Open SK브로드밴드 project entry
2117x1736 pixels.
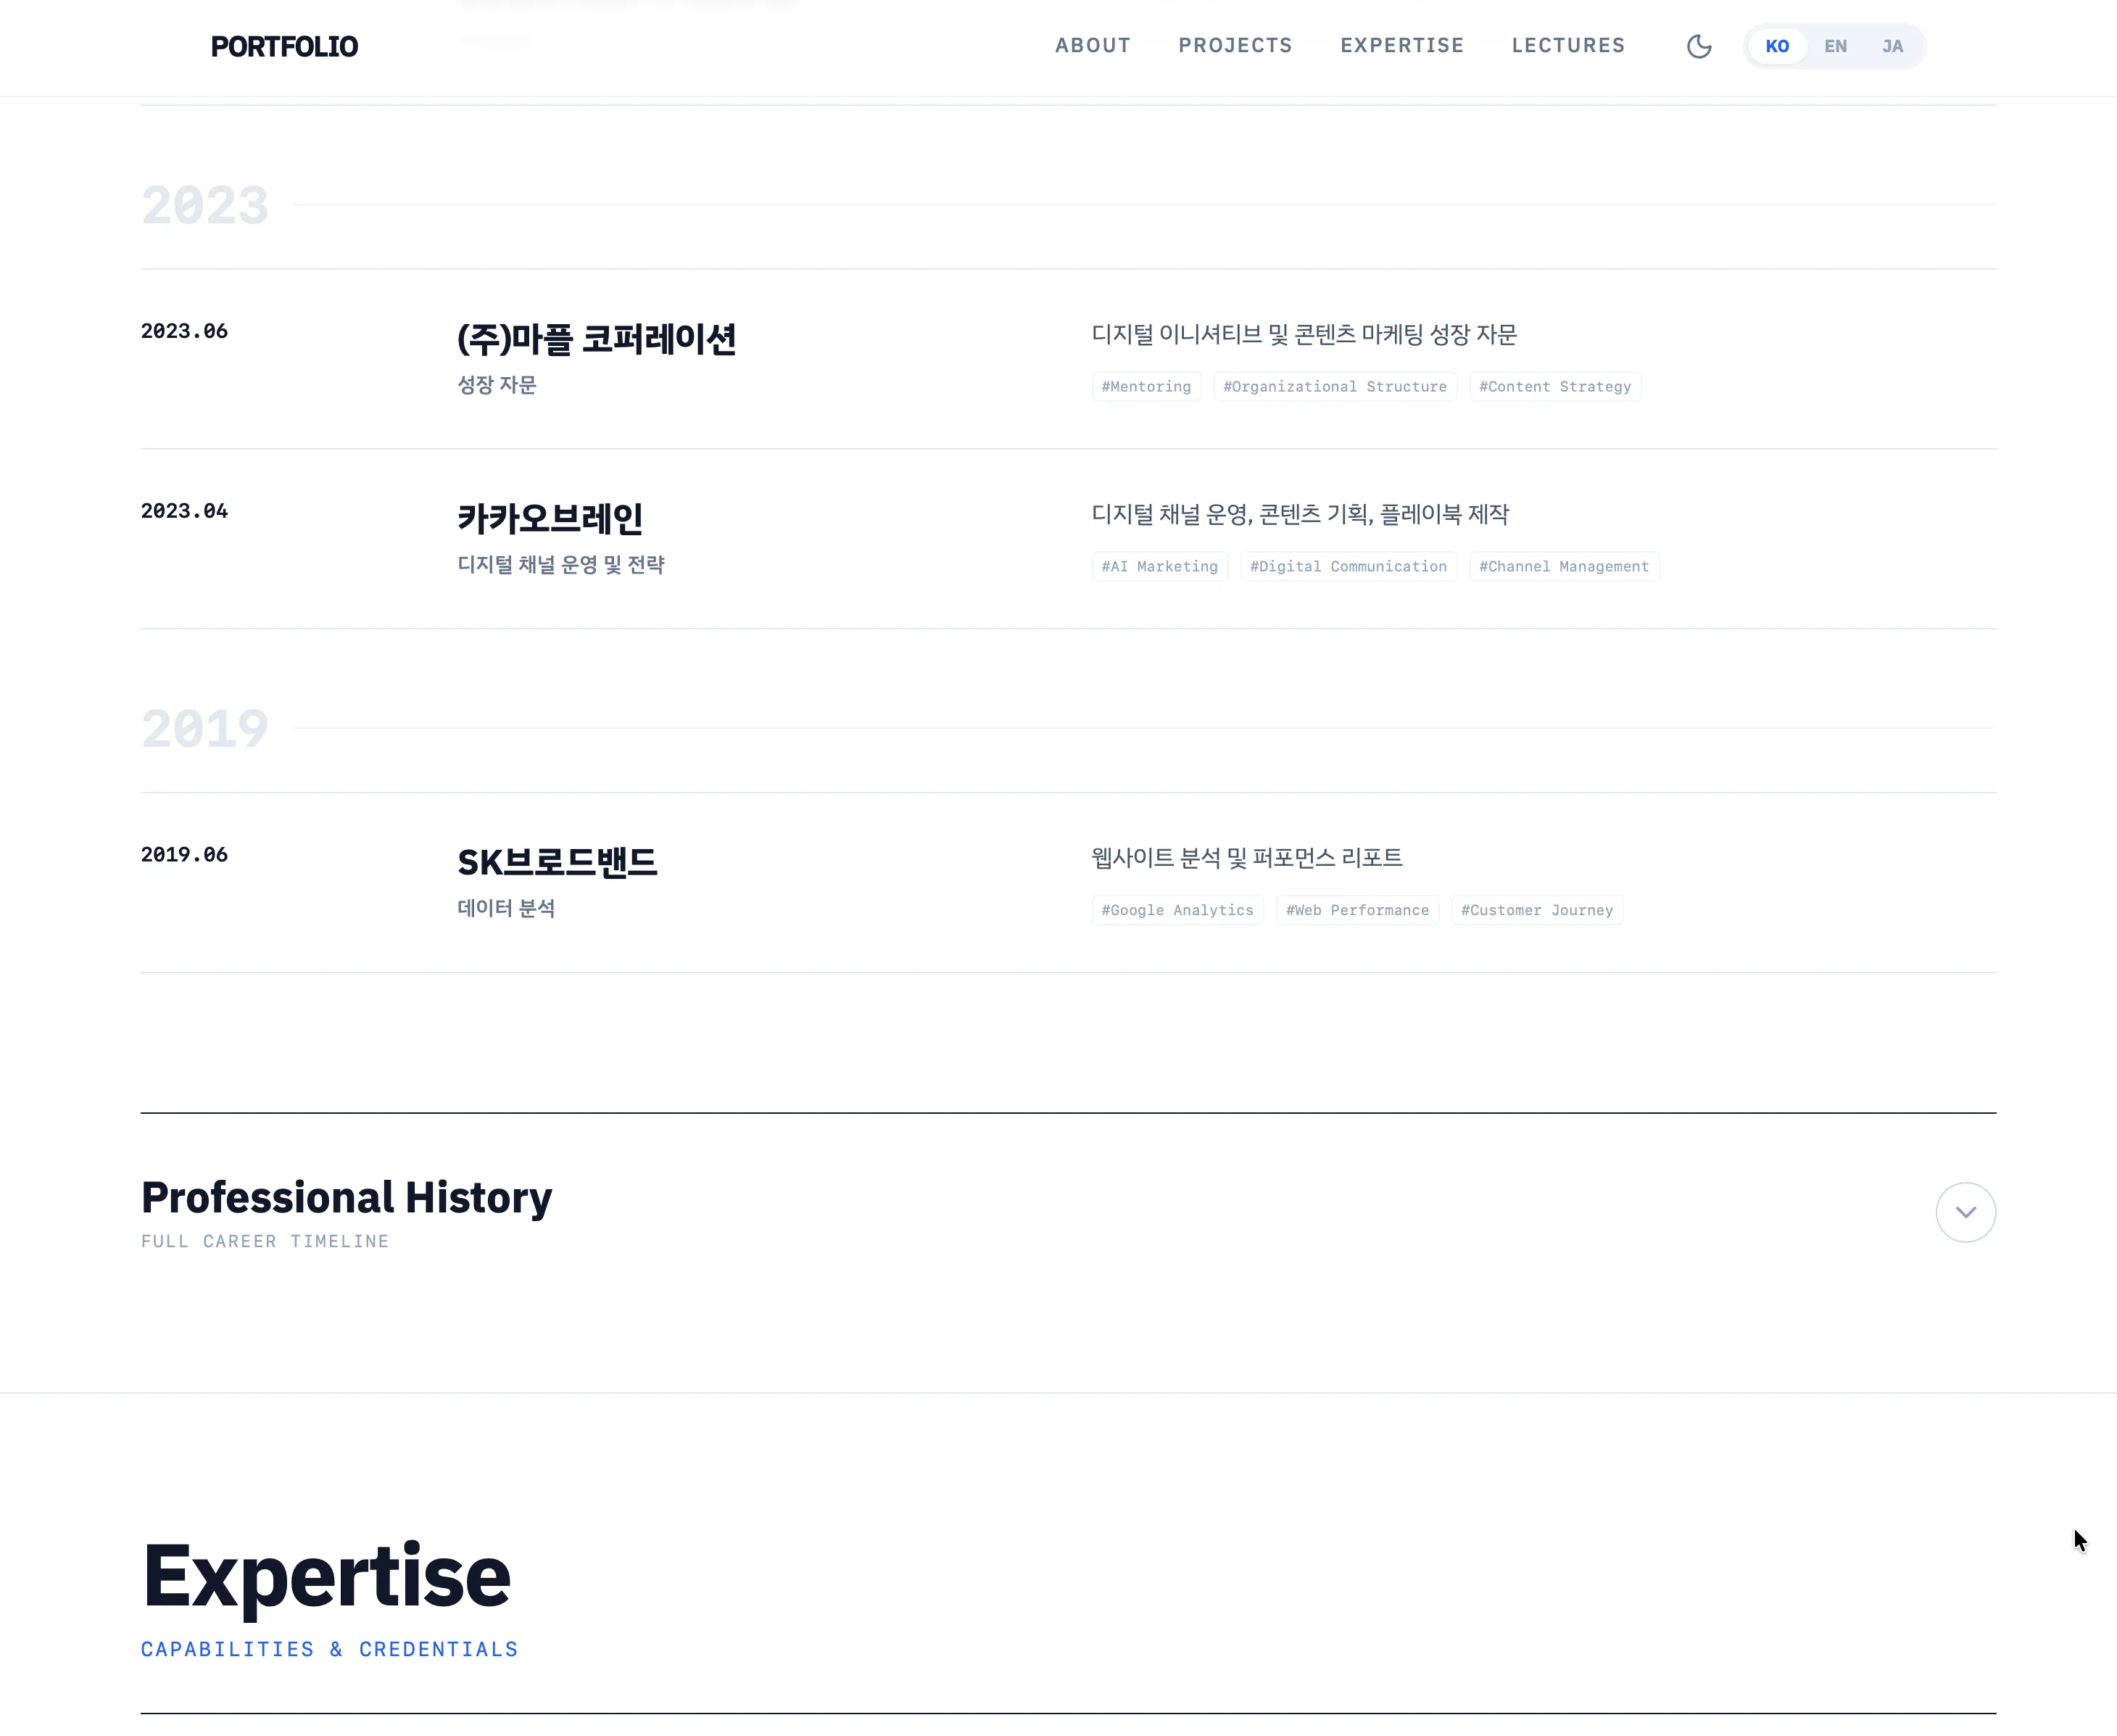pos(557,862)
